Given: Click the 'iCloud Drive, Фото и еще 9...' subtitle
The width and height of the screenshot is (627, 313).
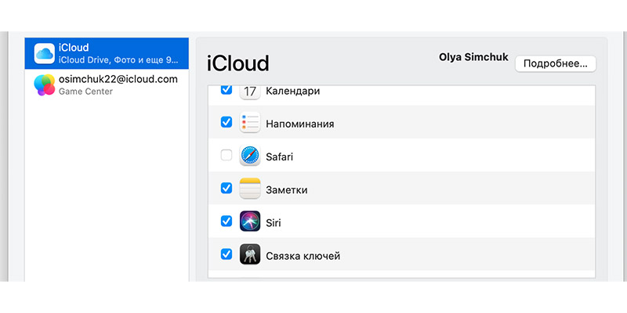Looking at the screenshot, I should [x=118, y=60].
